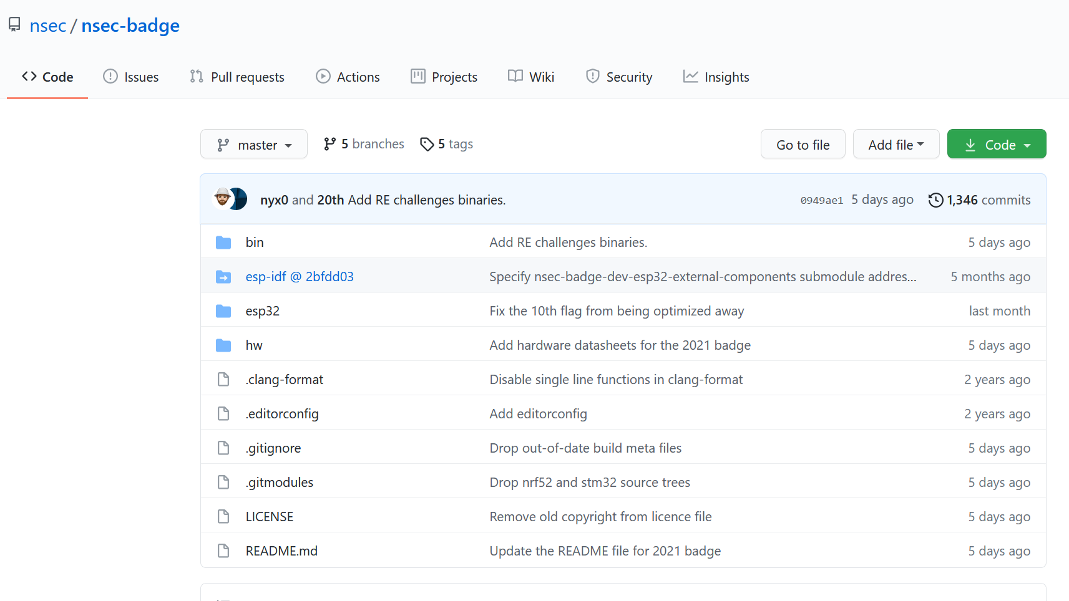Open the LICENSE file

270,517
